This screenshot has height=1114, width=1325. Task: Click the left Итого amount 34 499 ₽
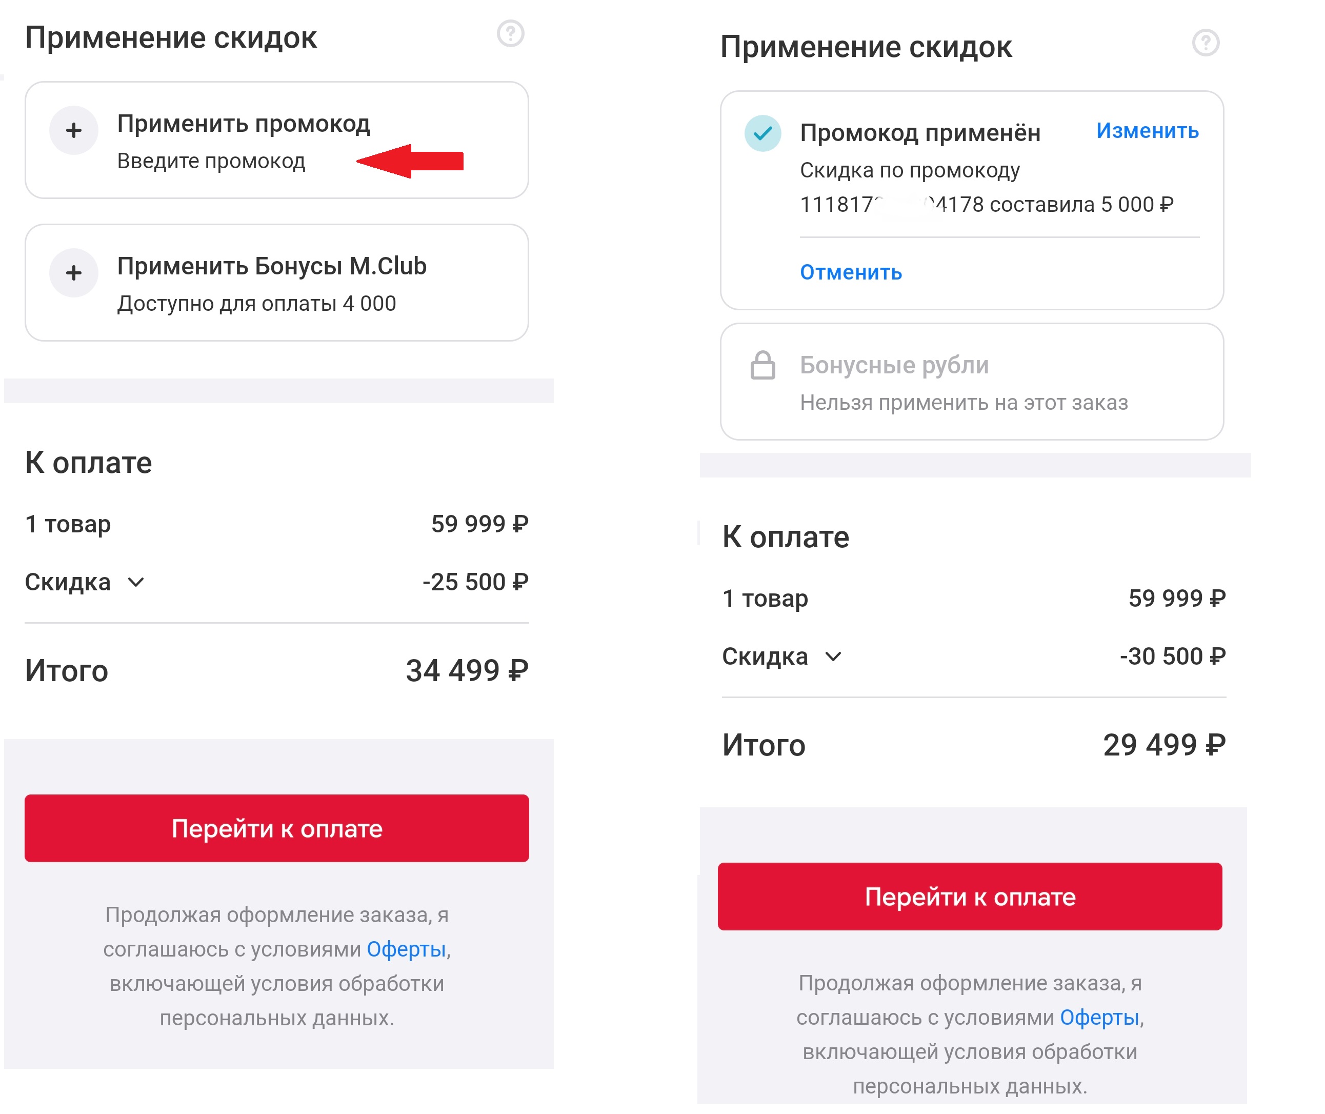[467, 671]
